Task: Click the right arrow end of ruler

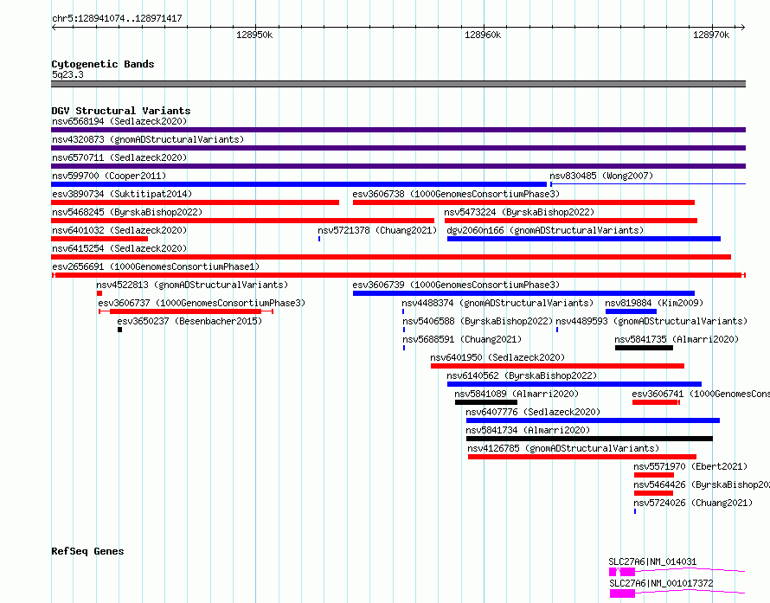Action: point(742,27)
